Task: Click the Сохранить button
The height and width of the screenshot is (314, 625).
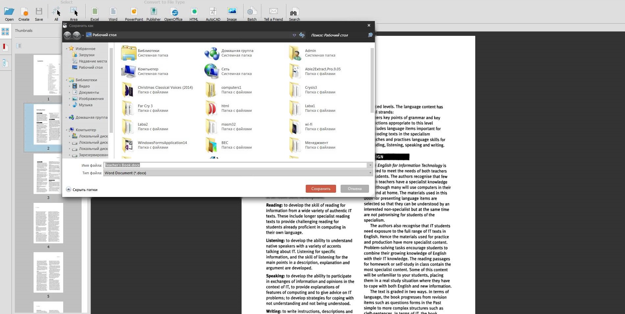Action: (x=321, y=189)
